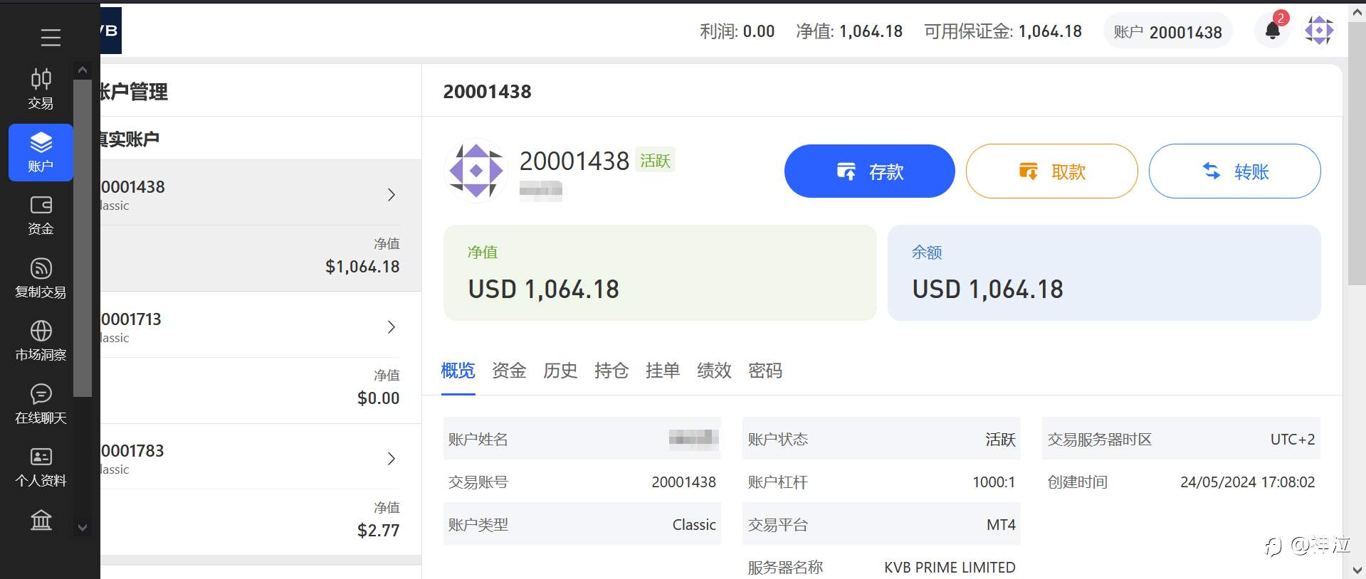Screen dimensions: 1366x579
Task: Switch to the 概览 overview tab
Action: tap(458, 371)
